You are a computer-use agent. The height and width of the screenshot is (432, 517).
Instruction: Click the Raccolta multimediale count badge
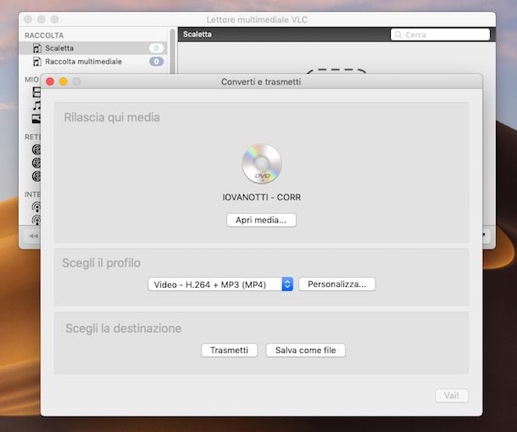point(156,61)
